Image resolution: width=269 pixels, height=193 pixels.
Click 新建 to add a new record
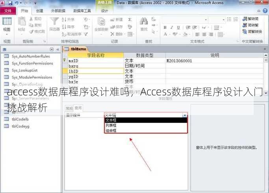(x=116, y=20)
